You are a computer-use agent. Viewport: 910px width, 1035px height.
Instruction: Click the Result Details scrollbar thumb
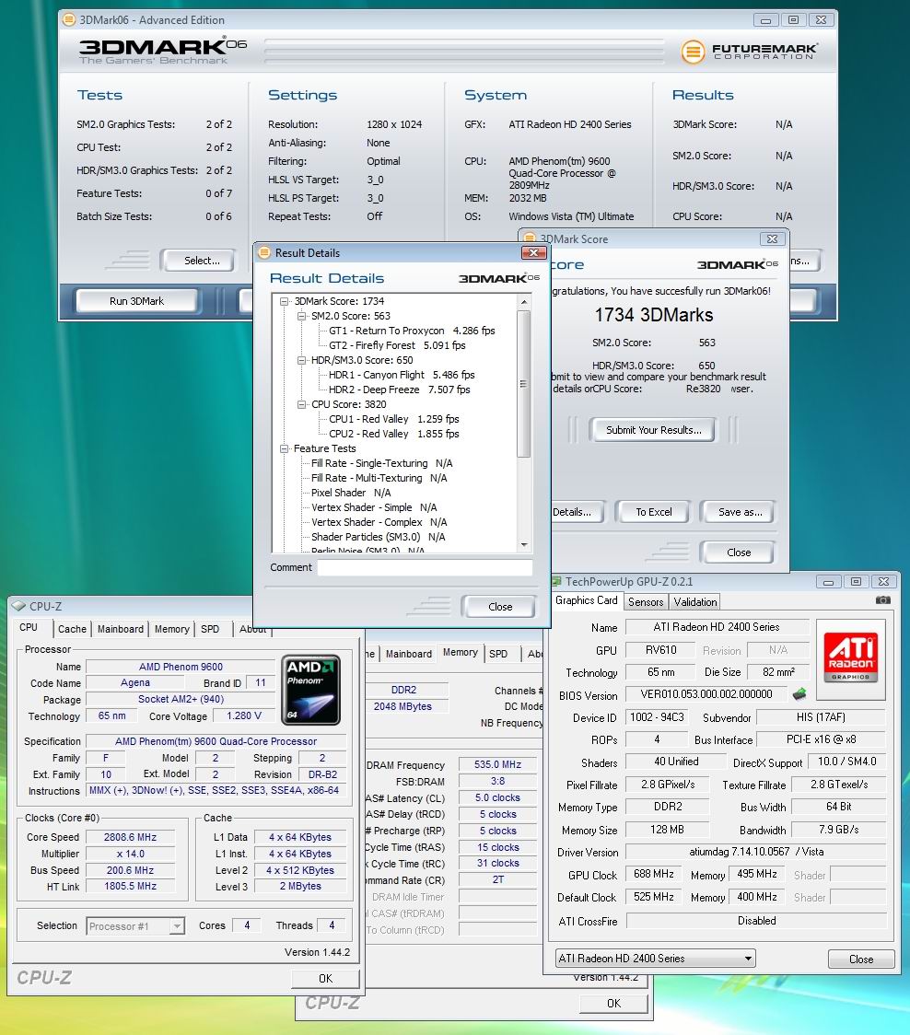(524, 383)
